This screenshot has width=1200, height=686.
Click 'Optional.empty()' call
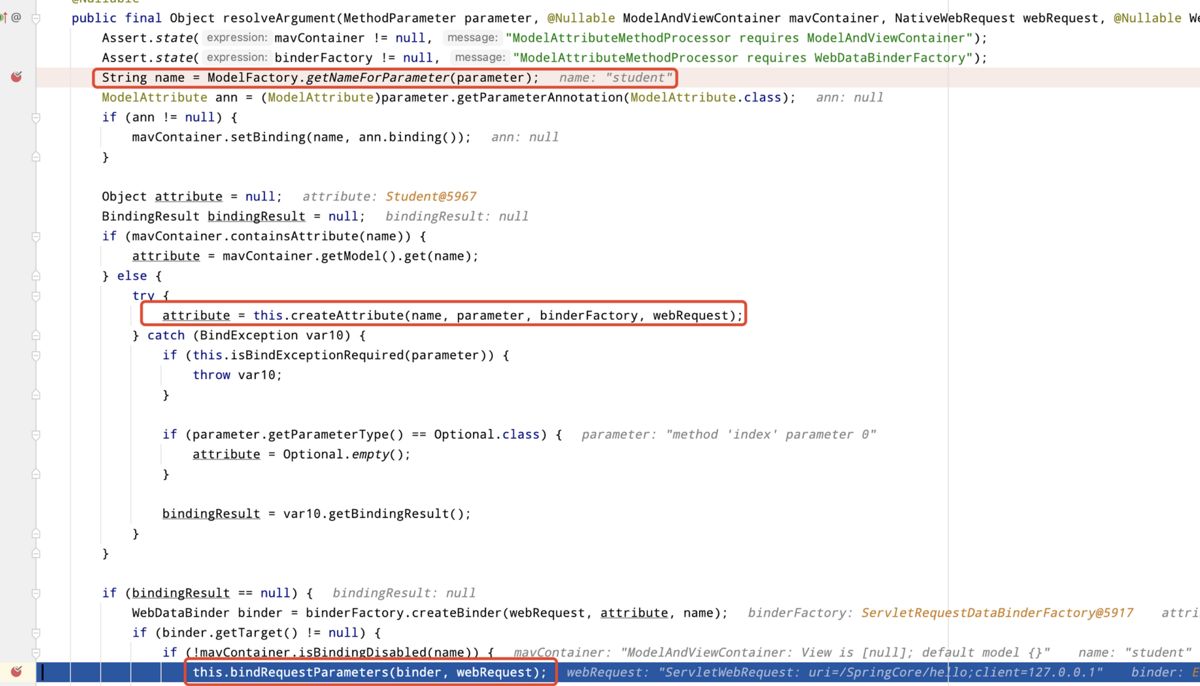tap(343, 454)
